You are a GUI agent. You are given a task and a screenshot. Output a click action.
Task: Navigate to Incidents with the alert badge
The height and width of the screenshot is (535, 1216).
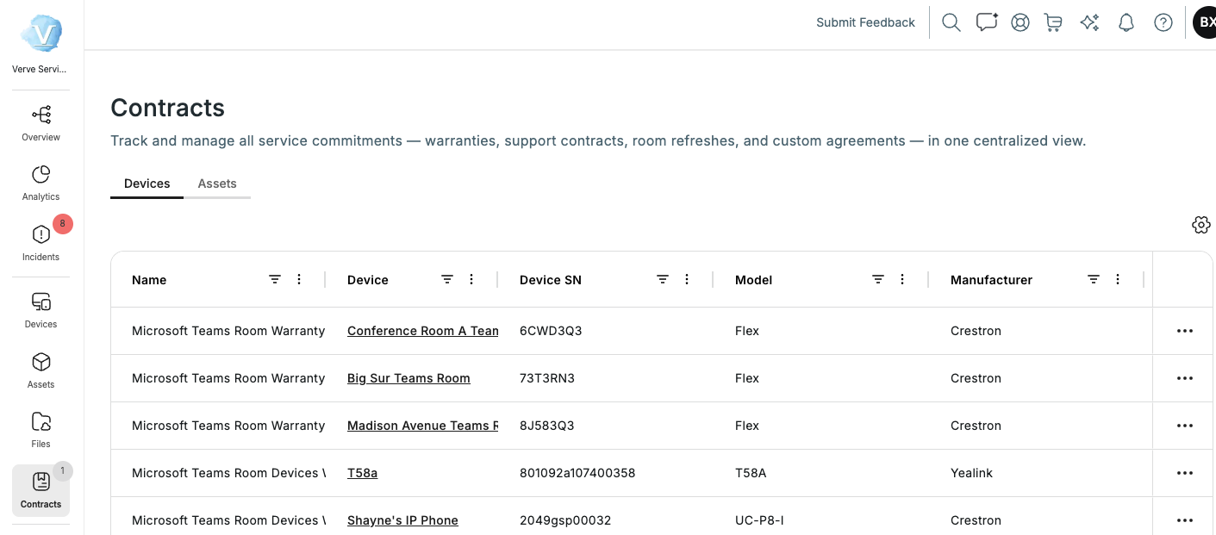pyautogui.click(x=41, y=241)
